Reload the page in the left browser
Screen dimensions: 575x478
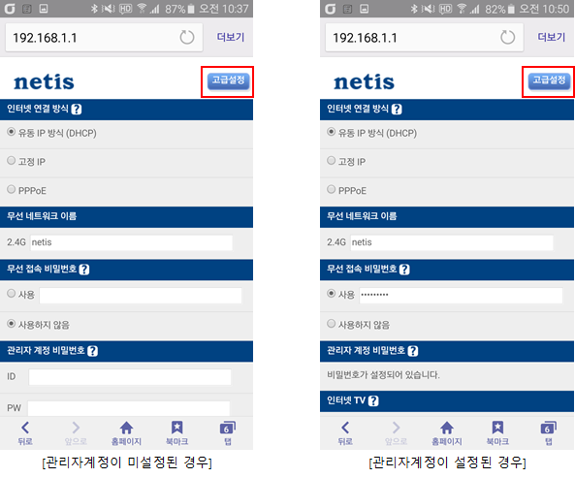[187, 38]
